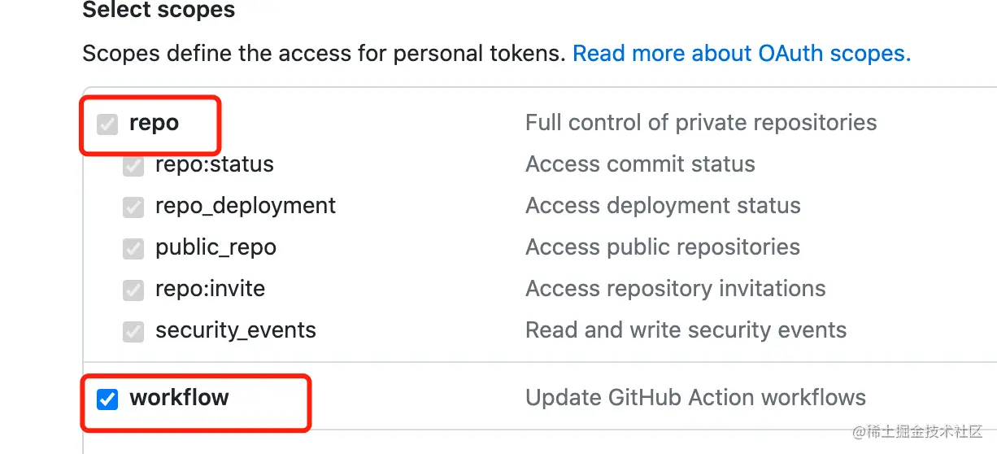Select the security_events label text

click(236, 331)
